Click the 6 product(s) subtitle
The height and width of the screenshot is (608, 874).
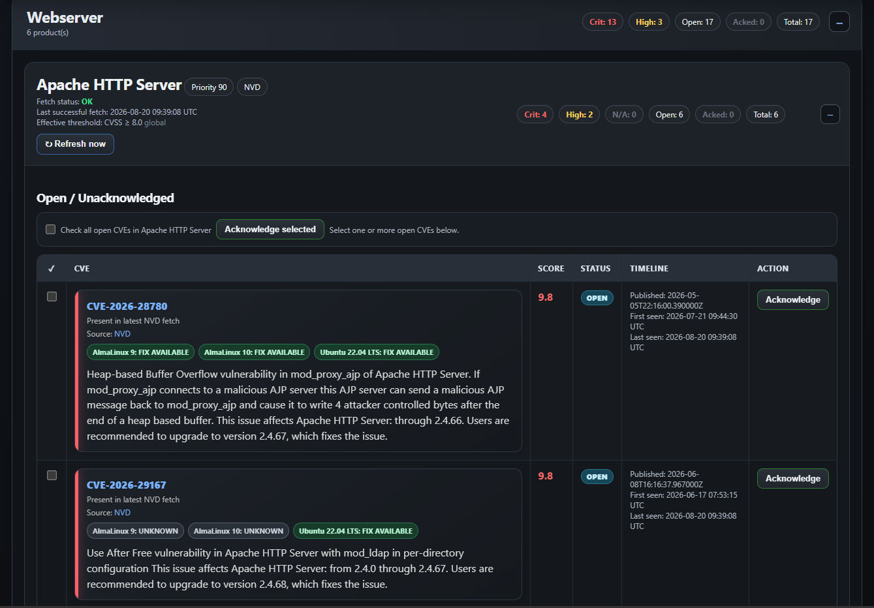pos(48,33)
